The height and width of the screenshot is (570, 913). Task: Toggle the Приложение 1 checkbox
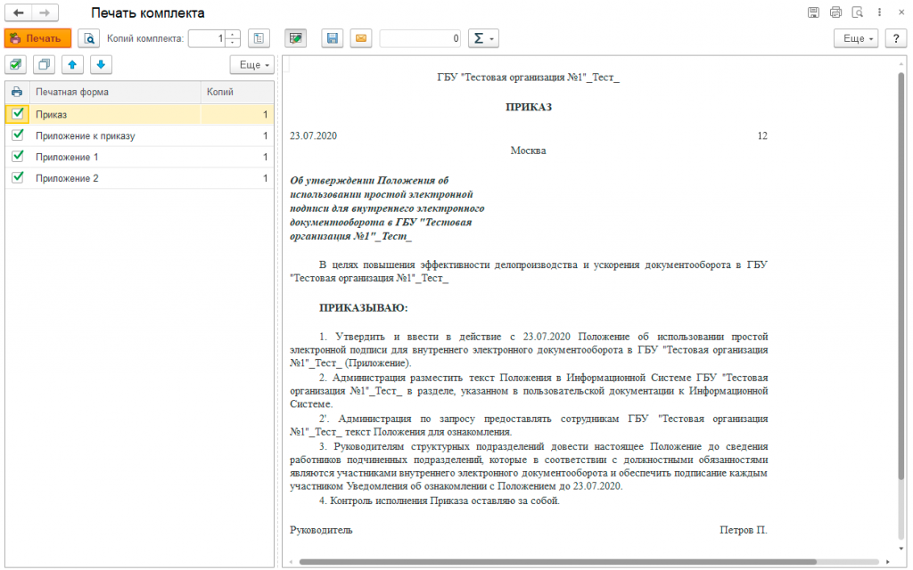pyautogui.click(x=17, y=157)
